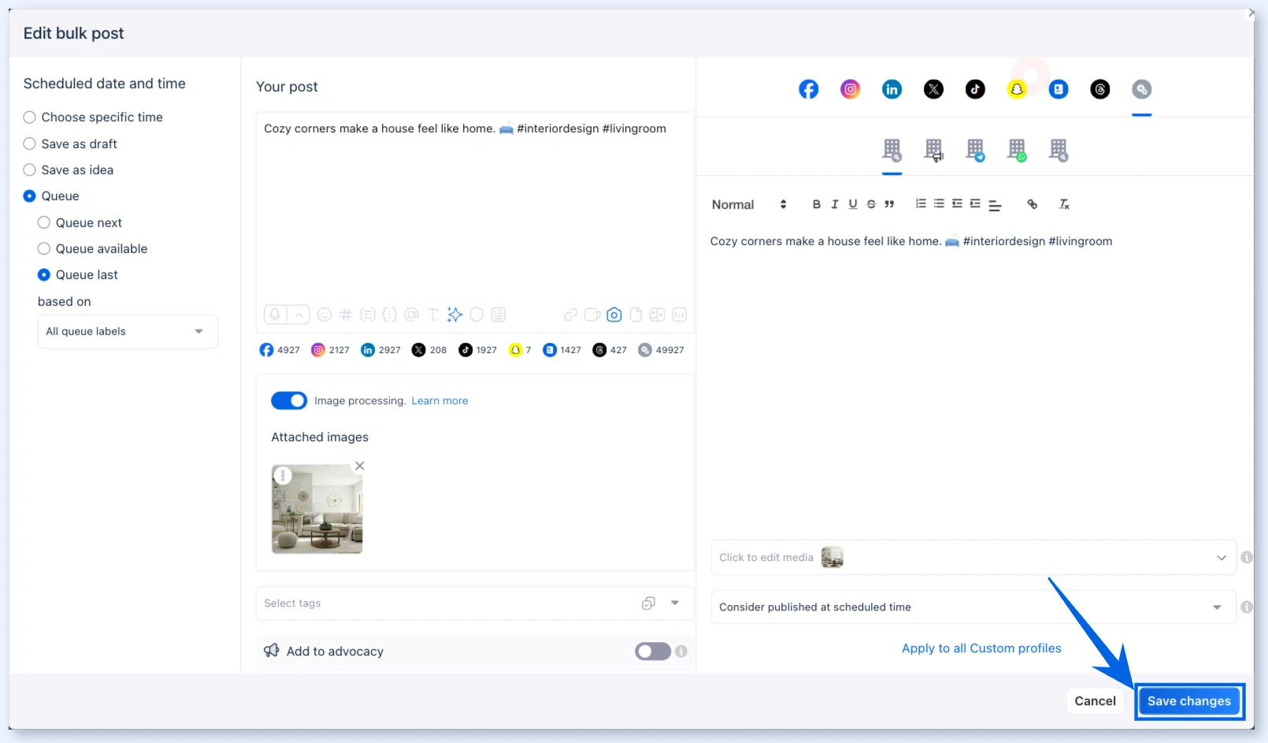Click the shield icon in post toolbar
Screen dimensions: 1268x743
(476, 315)
